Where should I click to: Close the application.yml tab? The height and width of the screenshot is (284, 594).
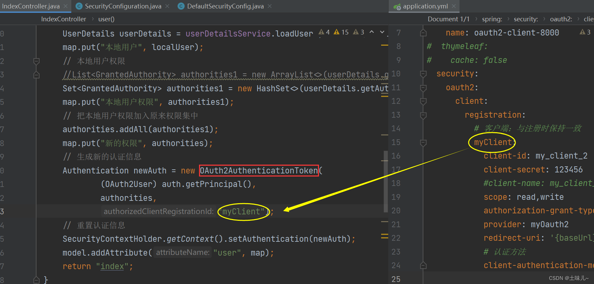(x=454, y=6)
